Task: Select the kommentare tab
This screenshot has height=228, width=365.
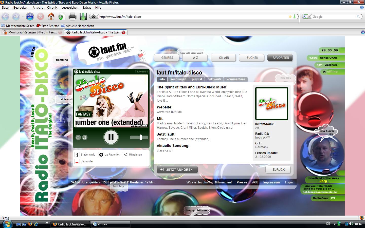Action: (236, 79)
